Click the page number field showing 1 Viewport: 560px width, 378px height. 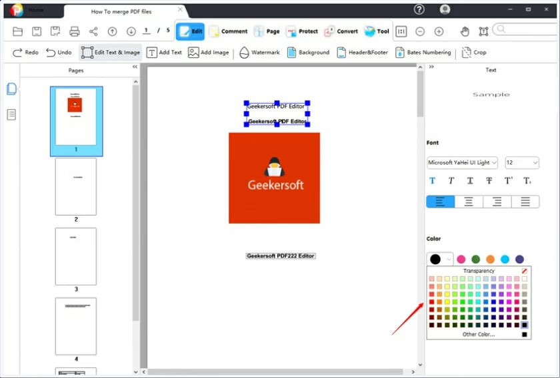pos(147,31)
